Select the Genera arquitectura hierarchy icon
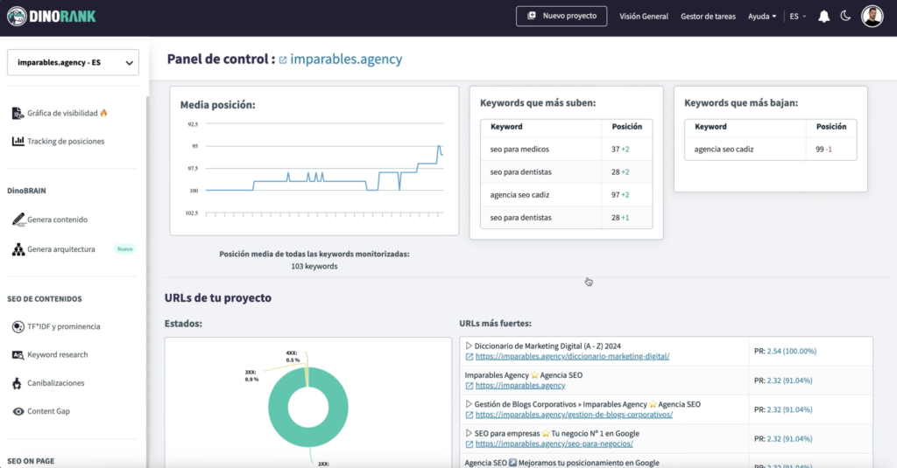The height and width of the screenshot is (468, 897). (18, 249)
